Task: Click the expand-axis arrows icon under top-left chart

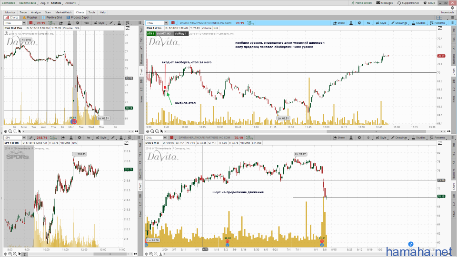Action: (136, 131)
